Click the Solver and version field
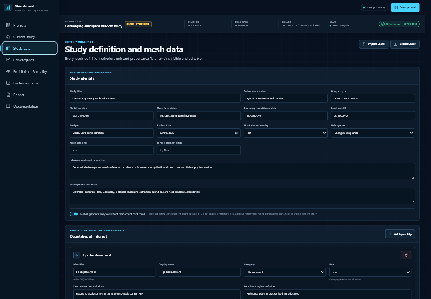431x299 pixels. [x=285, y=98]
